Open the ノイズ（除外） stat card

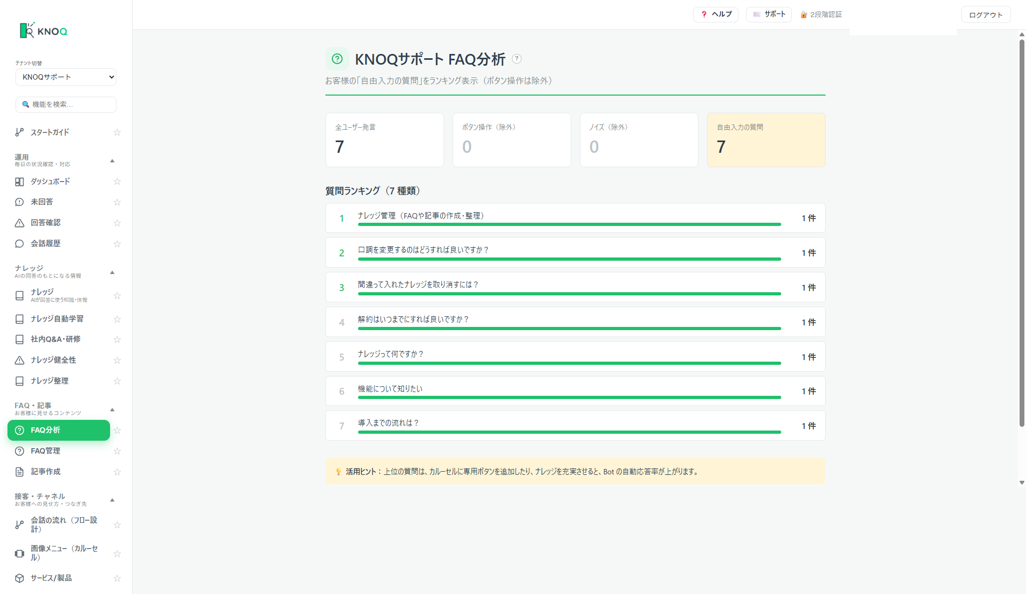[639, 140]
